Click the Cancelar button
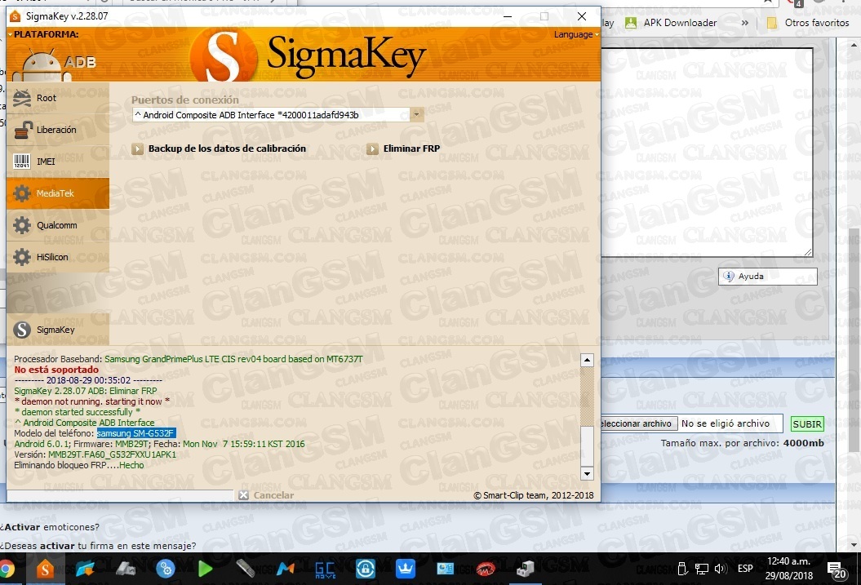Screen dimensions: 861x585 [266, 495]
